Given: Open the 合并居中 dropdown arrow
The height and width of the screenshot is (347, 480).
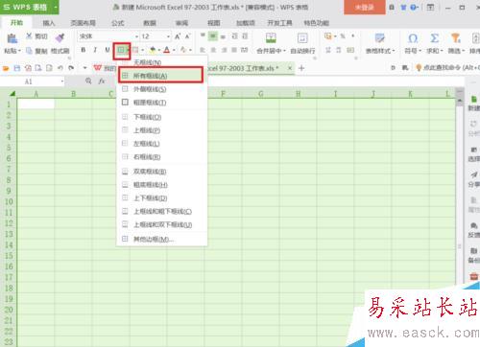Looking at the screenshot, I should click(x=284, y=51).
